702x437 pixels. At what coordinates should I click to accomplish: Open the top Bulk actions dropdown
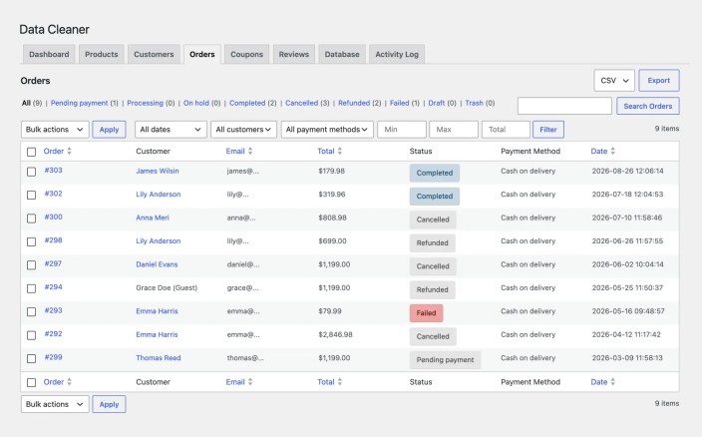(55, 130)
